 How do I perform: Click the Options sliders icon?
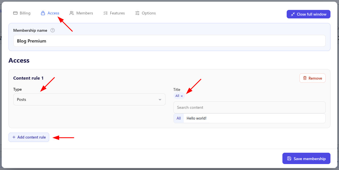(137, 13)
